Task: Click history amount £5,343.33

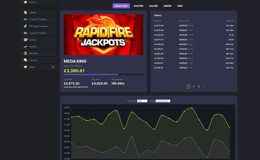Action: pyautogui.click(x=159, y=35)
